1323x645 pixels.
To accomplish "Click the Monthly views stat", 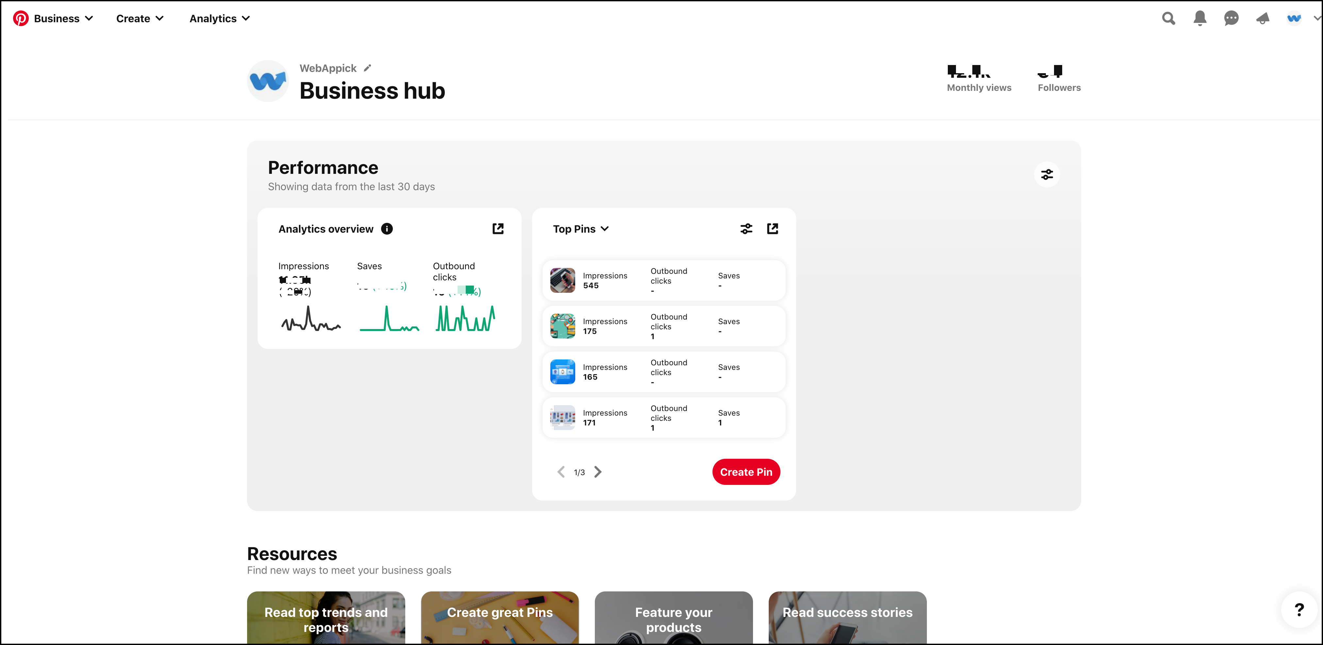I will pos(979,78).
